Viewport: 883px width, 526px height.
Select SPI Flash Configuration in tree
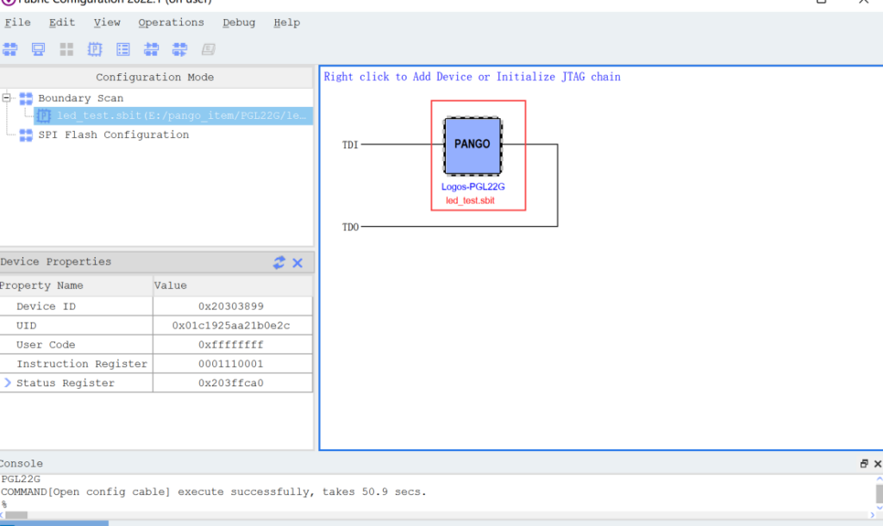113,135
